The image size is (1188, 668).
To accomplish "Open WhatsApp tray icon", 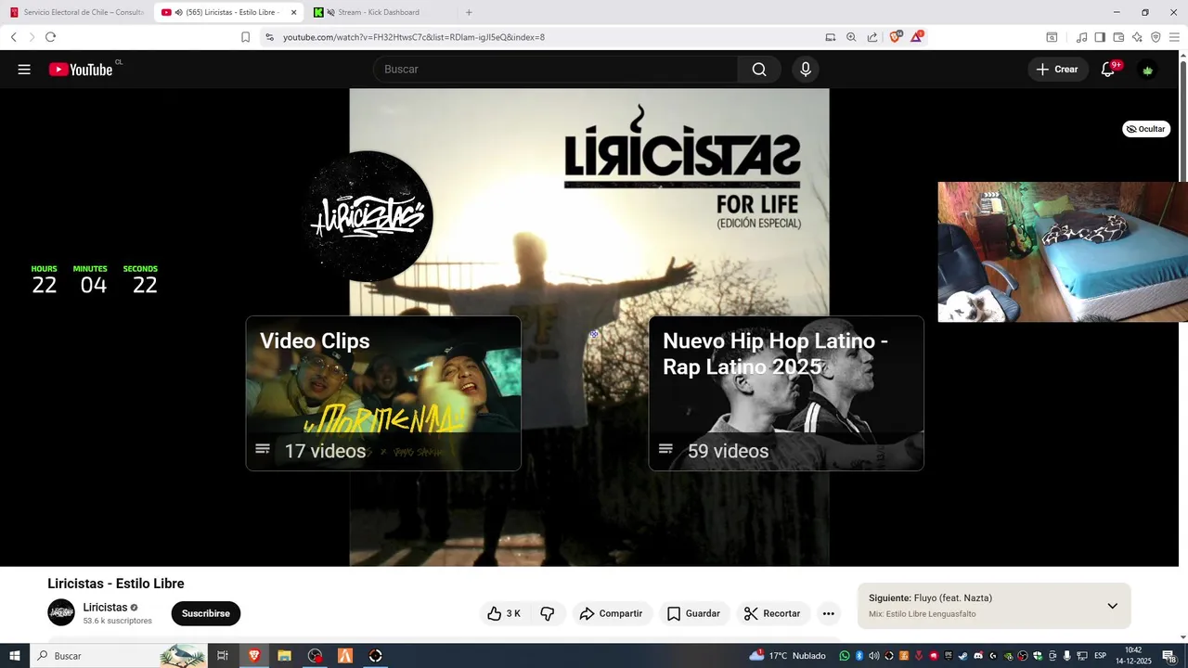I will pos(845,656).
